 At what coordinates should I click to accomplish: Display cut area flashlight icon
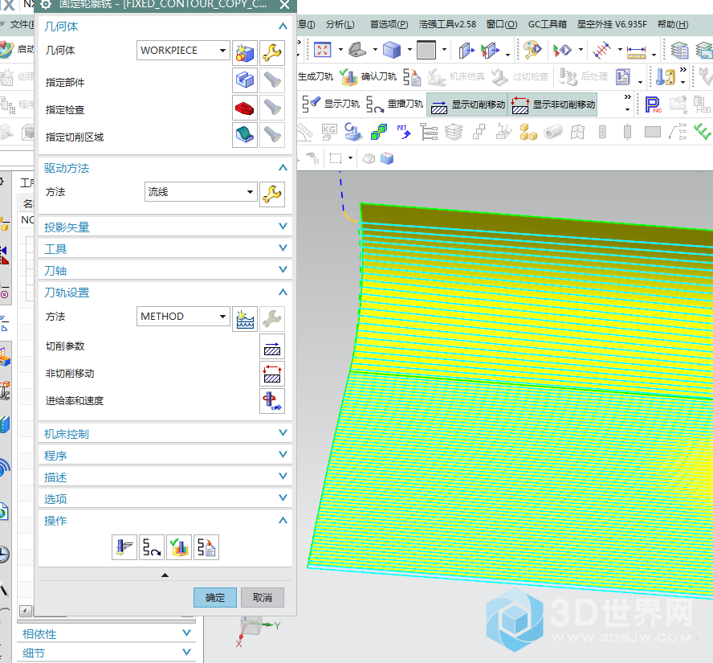pyautogui.click(x=272, y=135)
